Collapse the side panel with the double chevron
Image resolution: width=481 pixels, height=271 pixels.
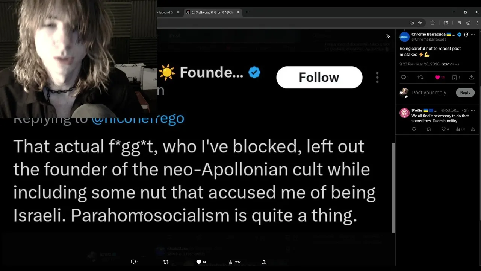388,37
